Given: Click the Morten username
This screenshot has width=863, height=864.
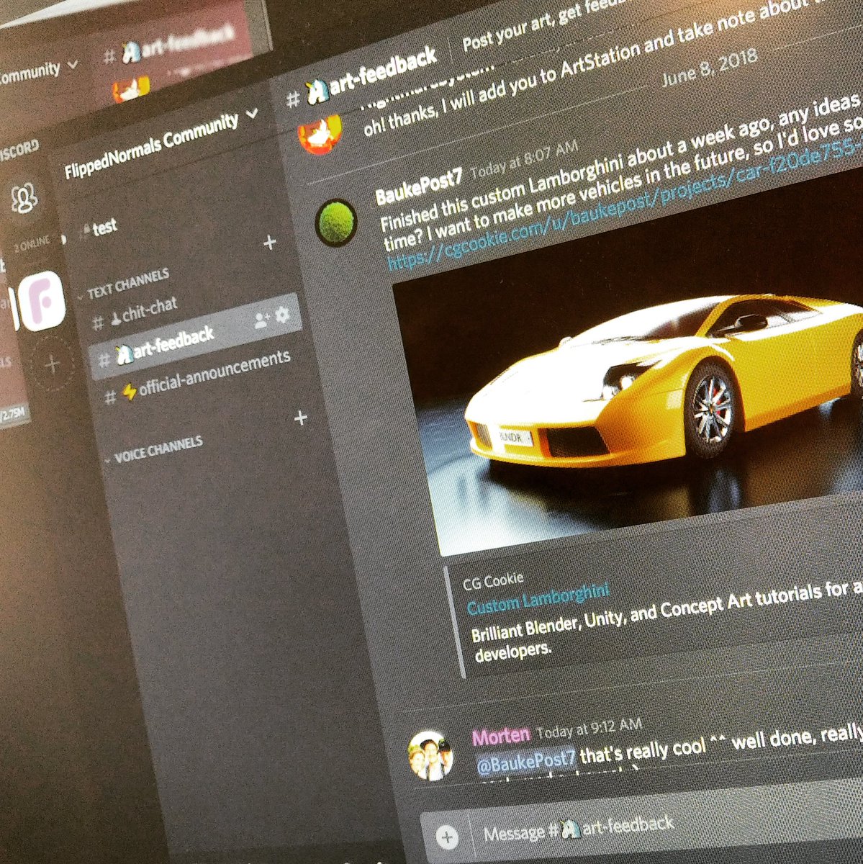Looking at the screenshot, I should 500,734.
